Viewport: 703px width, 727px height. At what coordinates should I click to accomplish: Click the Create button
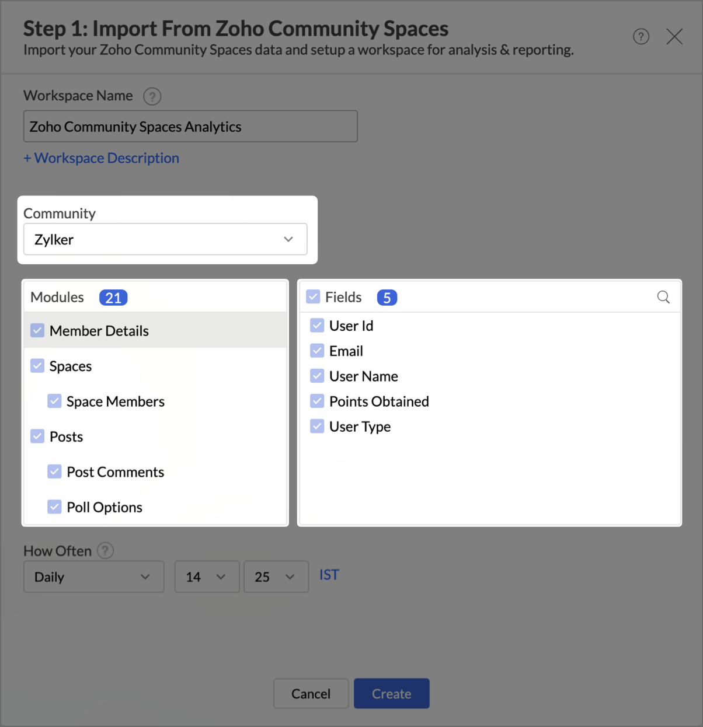pos(391,694)
